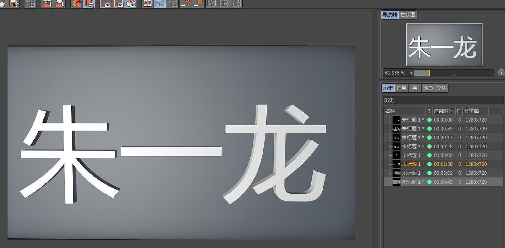This screenshot has height=248, width=505.
Task: Click the zoom slider bar
Action: click(454, 73)
